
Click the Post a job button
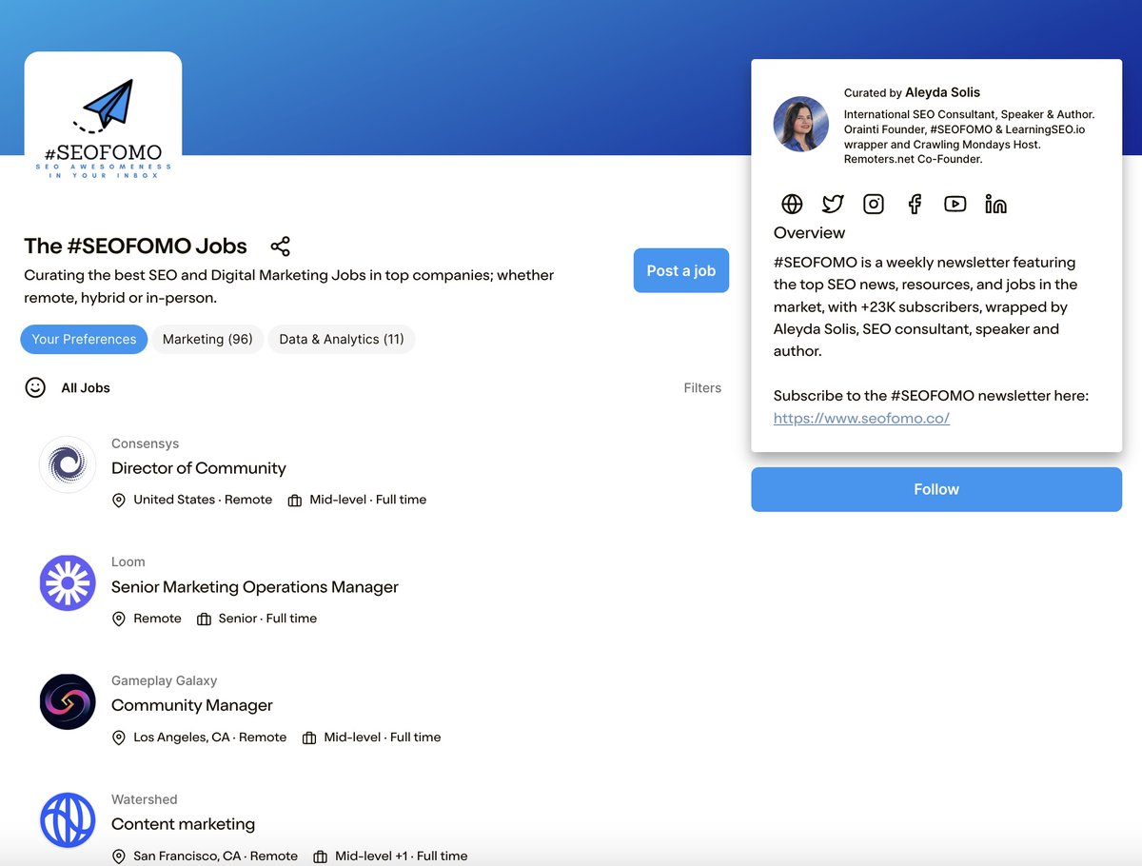681,270
